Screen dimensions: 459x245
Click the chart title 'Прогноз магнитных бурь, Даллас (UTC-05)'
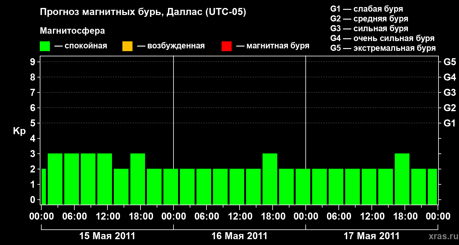pyautogui.click(x=143, y=12)
